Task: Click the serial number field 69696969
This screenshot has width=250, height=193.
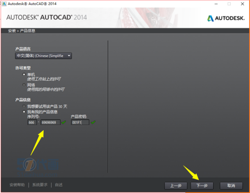Action: (50, 122)
